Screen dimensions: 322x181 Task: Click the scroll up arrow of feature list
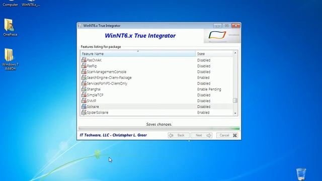tap(235, 53)
